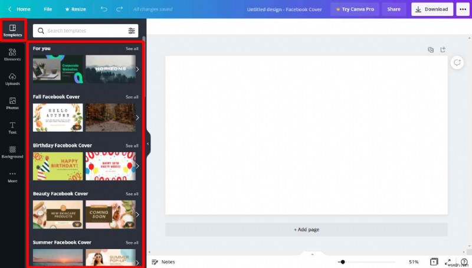Open the Templates sidebar tab
The height and width of the screenshot is (268, 472).
[x=12, y=31]
